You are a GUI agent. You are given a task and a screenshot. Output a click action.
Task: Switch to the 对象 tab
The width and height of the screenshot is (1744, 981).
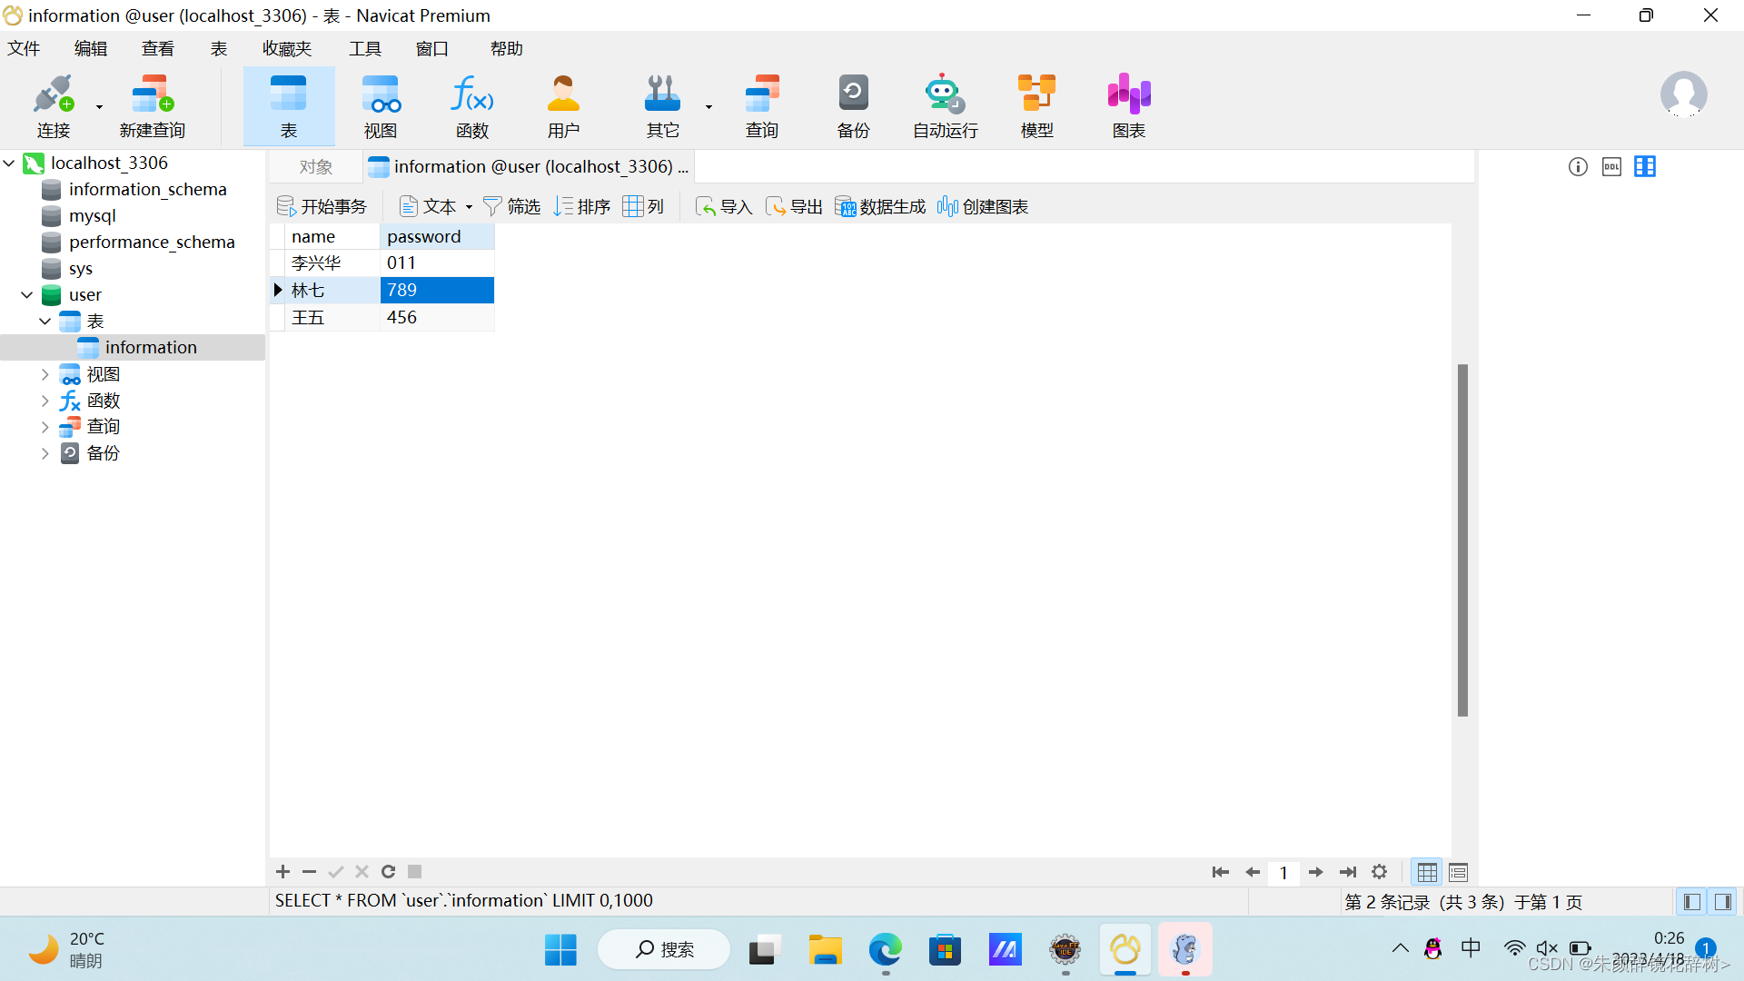[315, 167]
